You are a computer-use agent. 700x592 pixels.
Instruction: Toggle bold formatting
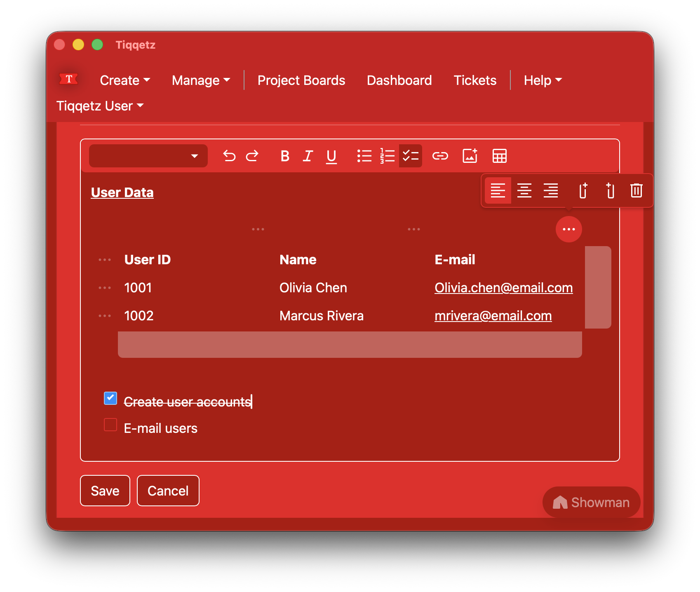click(x=284, y=156)
